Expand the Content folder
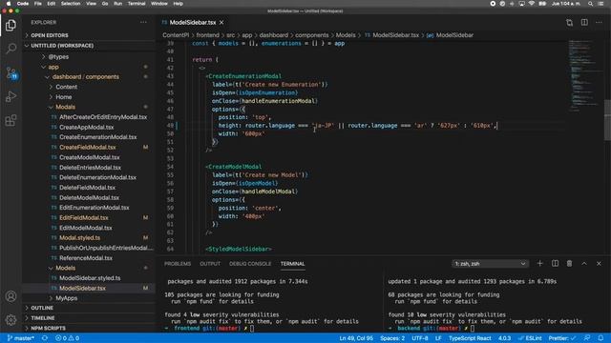Screen dimensions: 611x343 tap(66, 87)
